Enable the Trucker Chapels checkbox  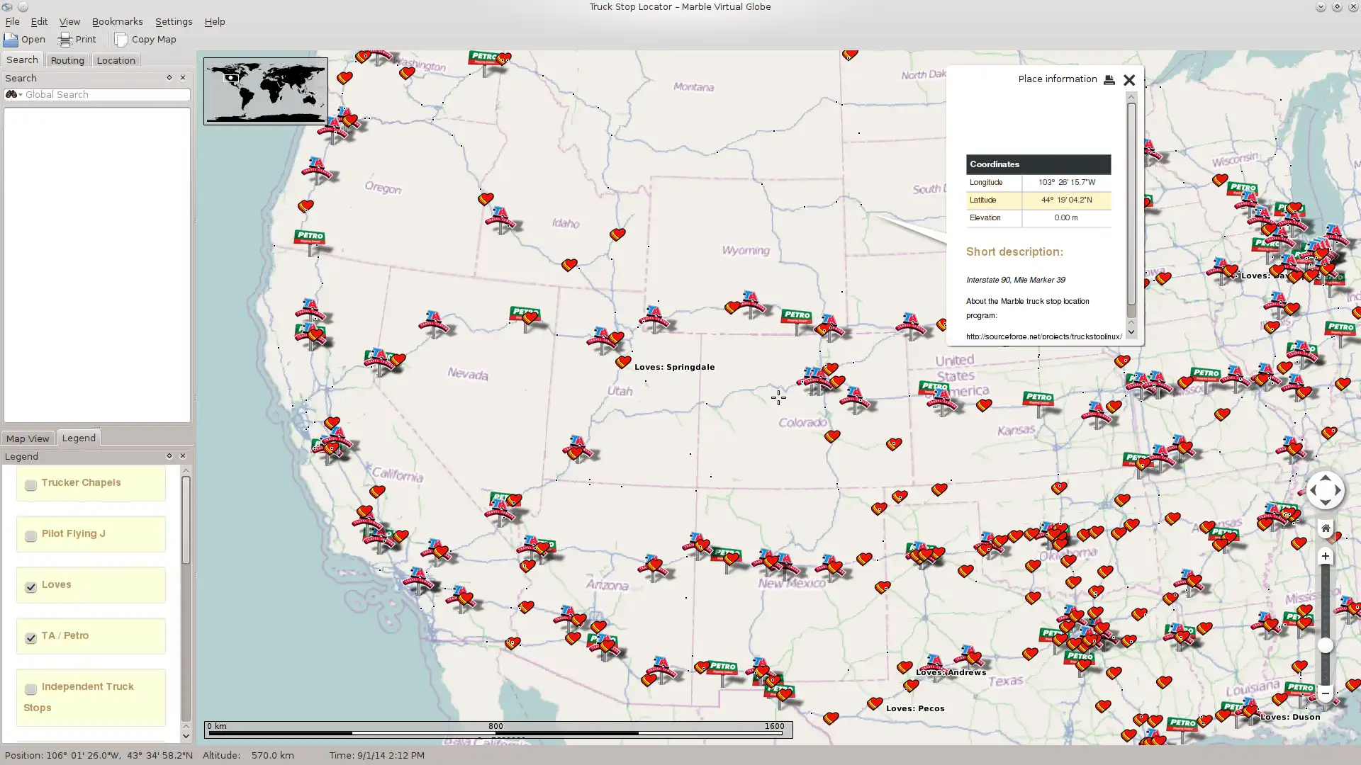tap(30, 485)
